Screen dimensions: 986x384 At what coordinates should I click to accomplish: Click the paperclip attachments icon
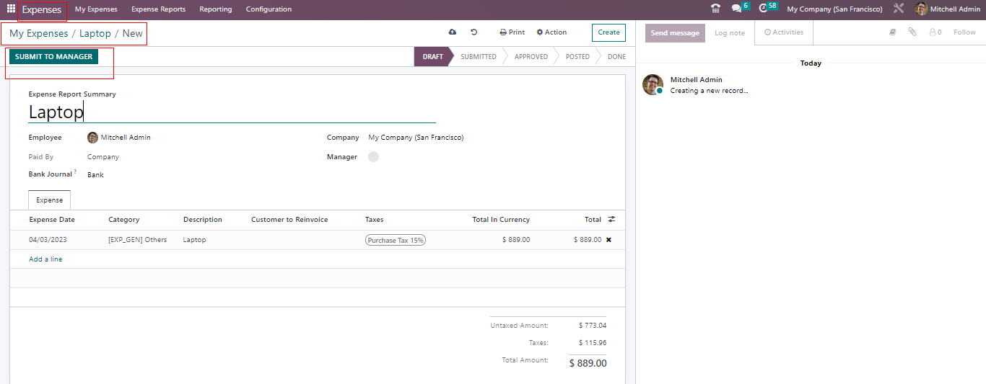coord(912,32)
